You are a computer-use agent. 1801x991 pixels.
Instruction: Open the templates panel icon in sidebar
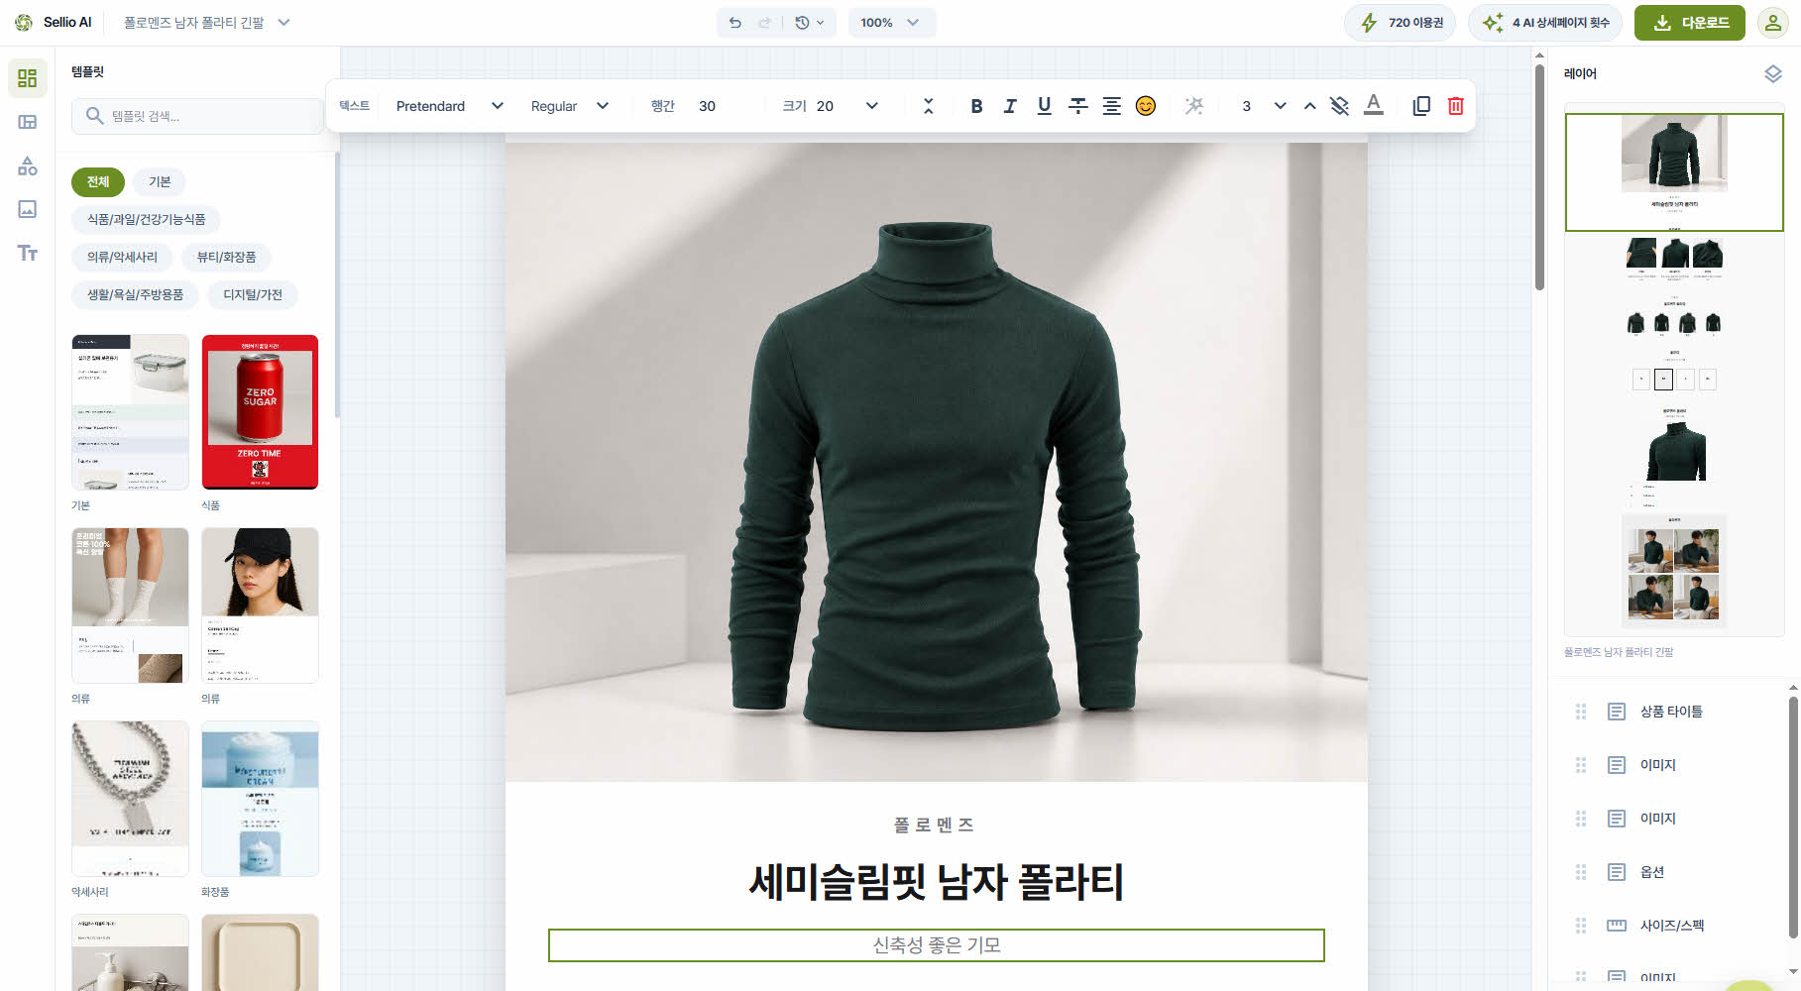[x=28, y=77]
